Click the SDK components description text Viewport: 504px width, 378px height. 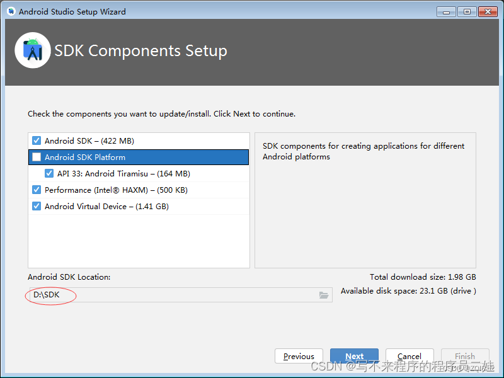pos(364,151)
